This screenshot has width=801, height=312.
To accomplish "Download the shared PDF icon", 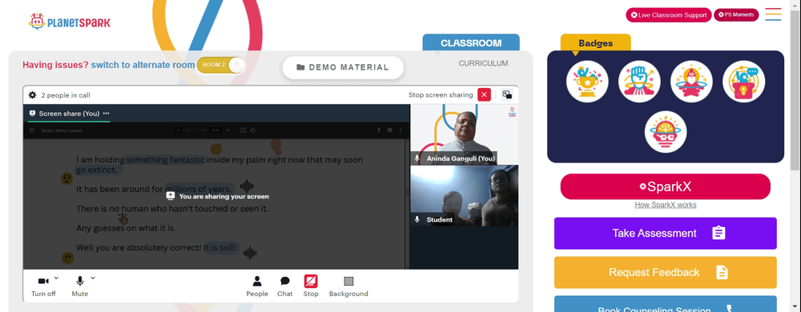I will point(379,130).
